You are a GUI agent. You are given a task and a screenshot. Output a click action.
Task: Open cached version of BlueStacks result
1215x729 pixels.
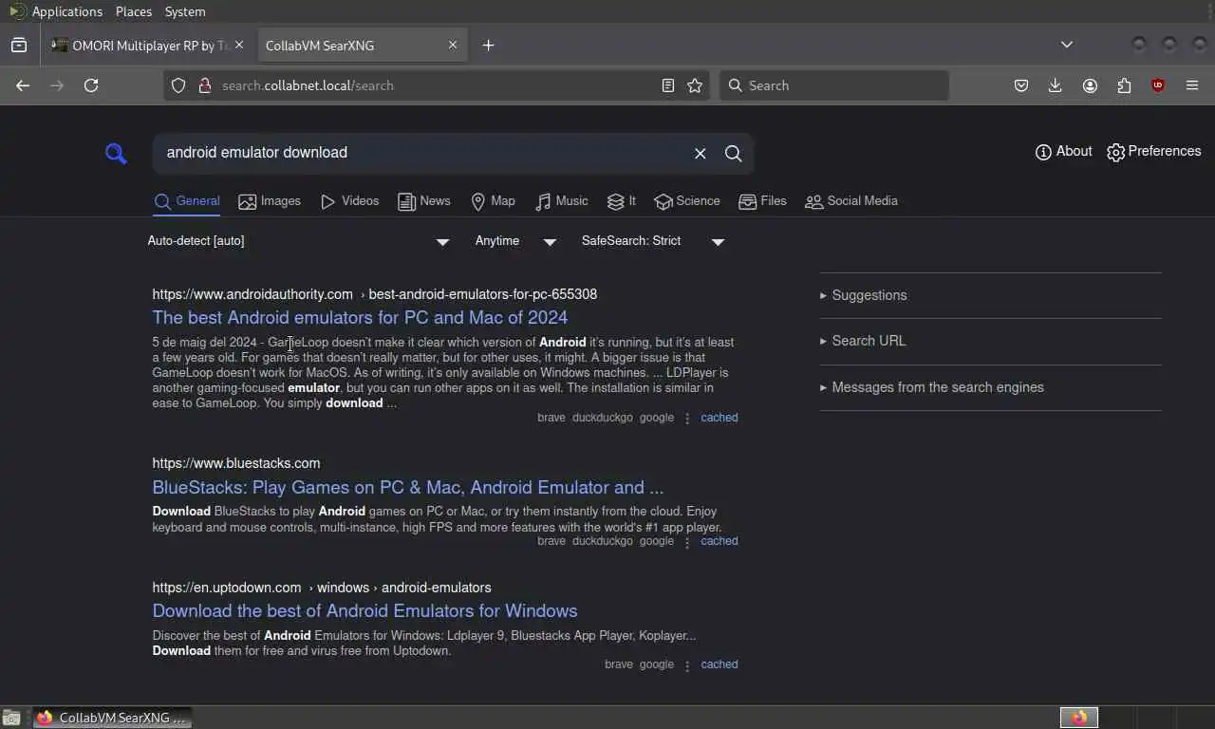[x=719, y=541]
